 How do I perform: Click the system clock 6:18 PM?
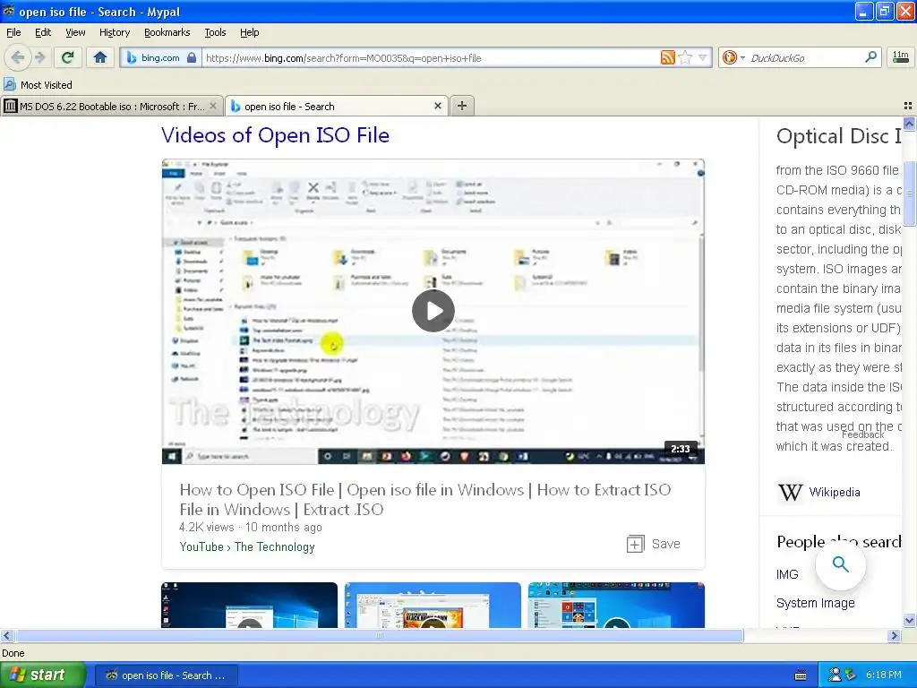point(884,675)
